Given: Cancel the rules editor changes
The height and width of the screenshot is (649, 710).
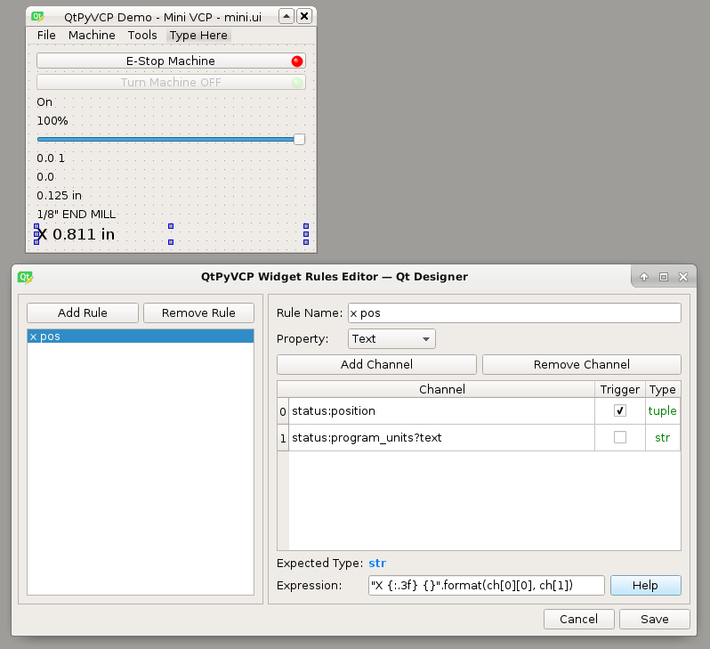Looking at the screenshot, I should [x=579, y=619].
